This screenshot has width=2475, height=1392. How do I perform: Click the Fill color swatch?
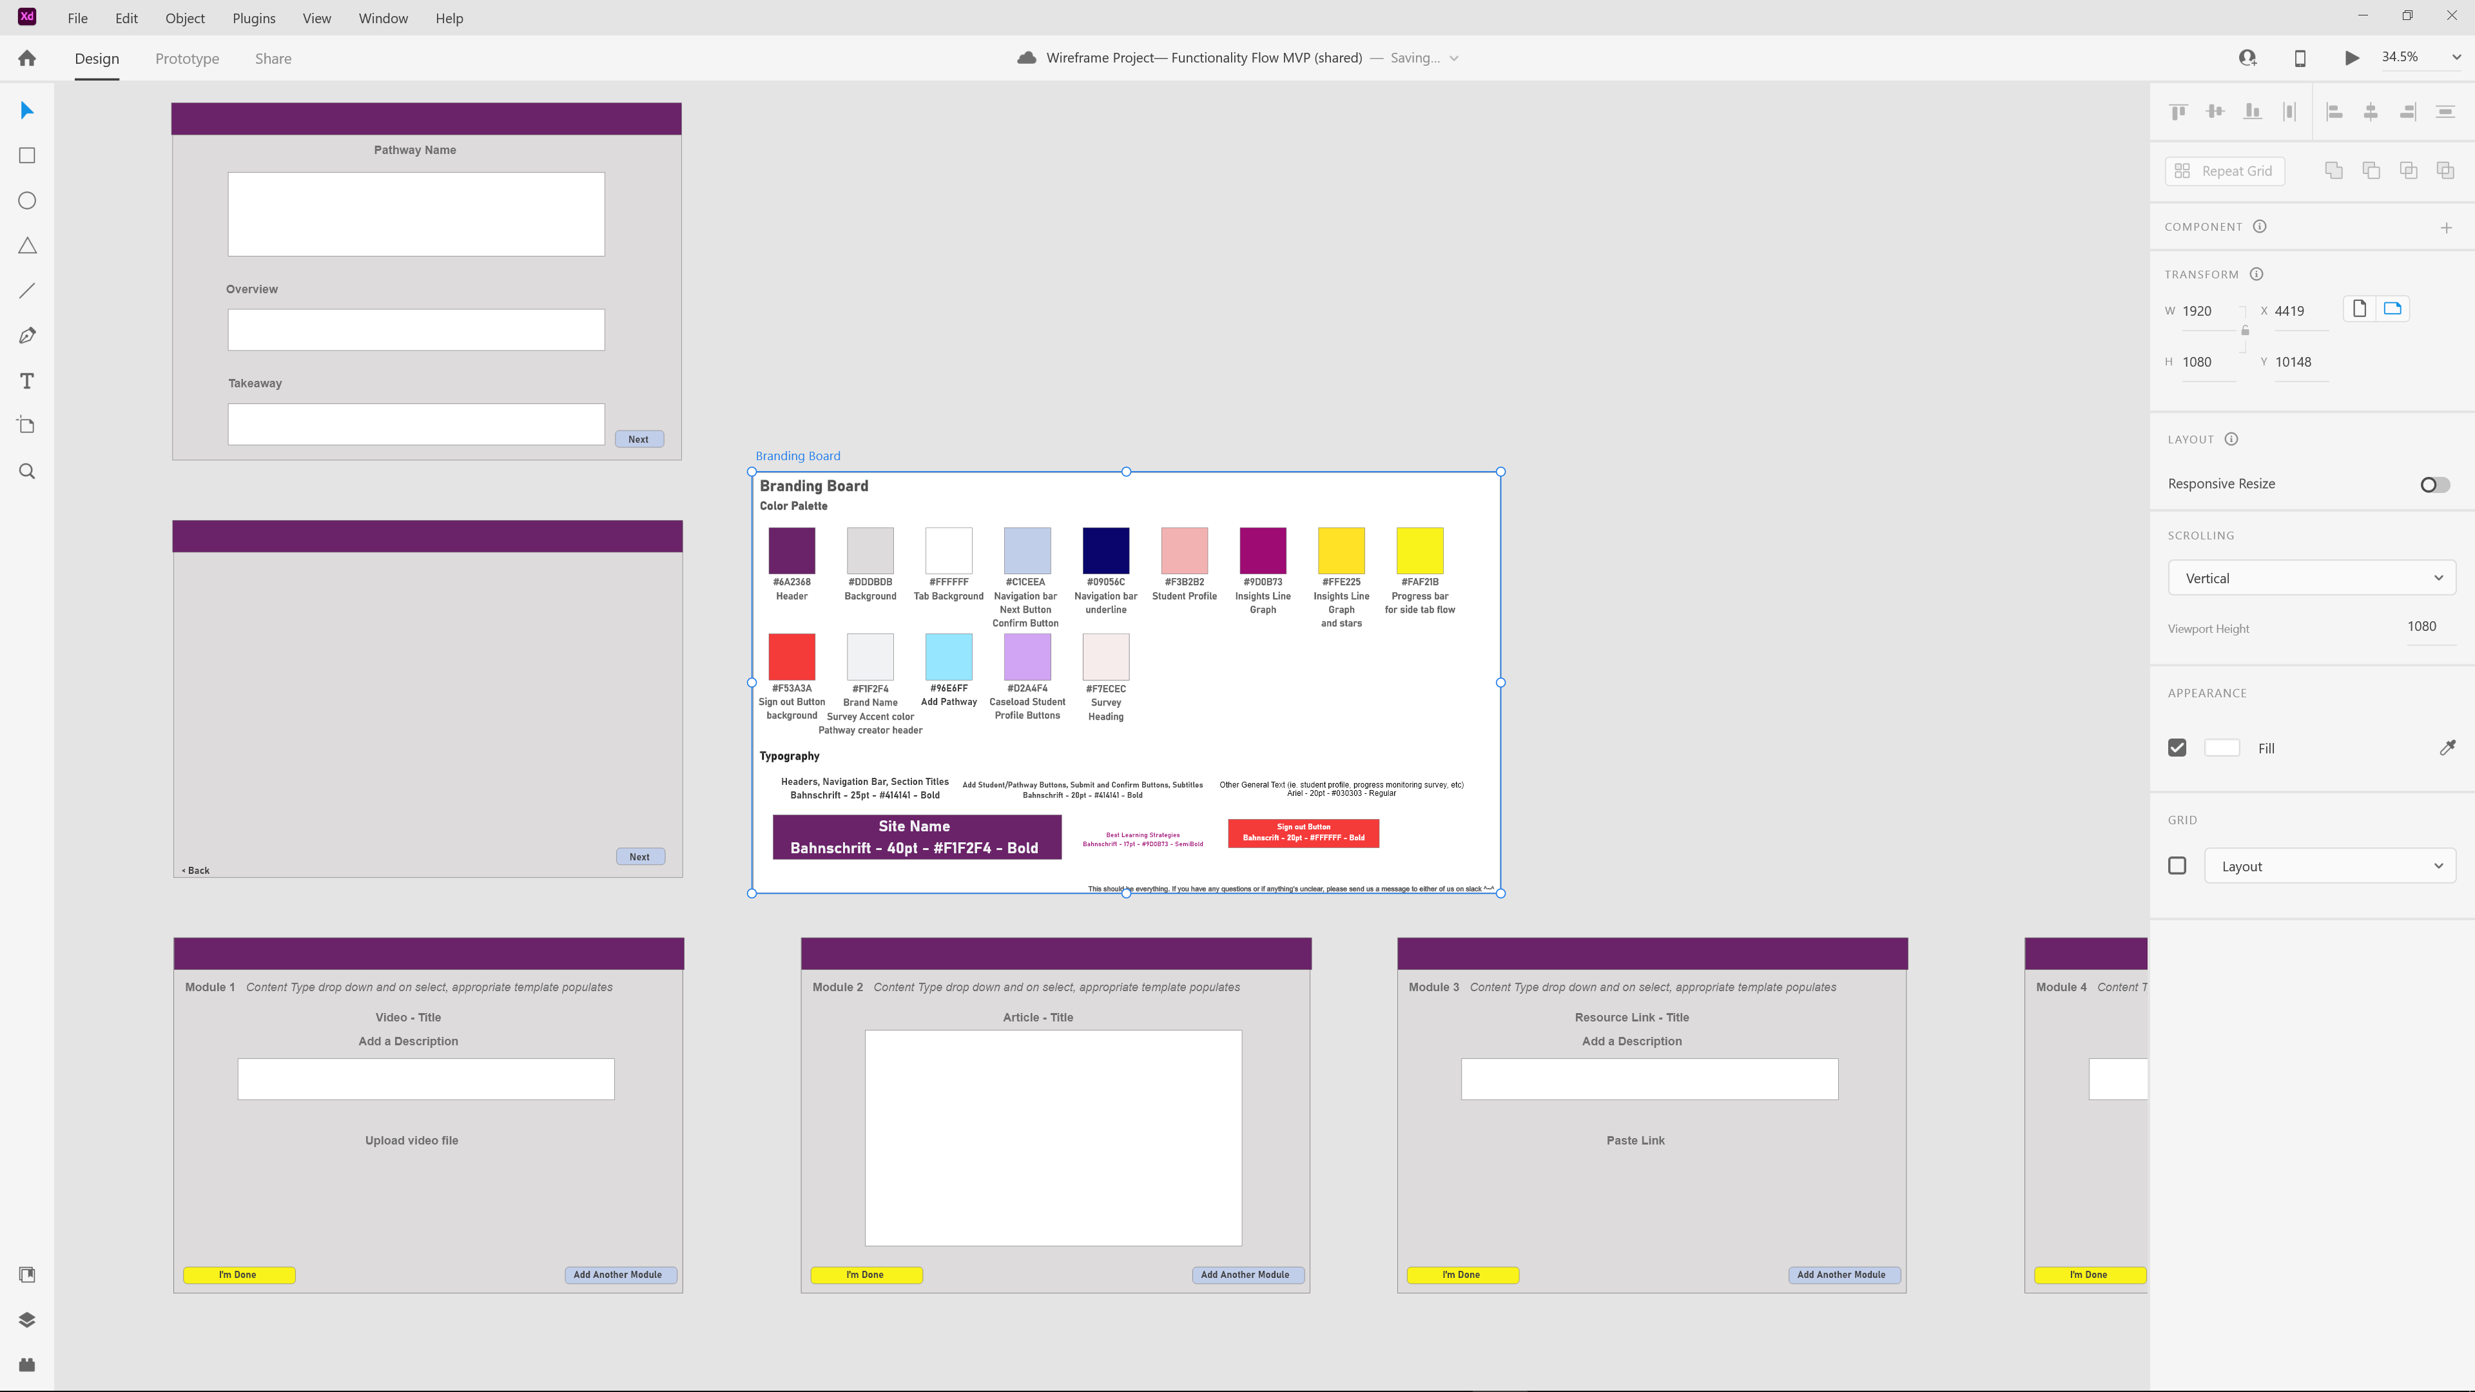(x=2221, y=748)
